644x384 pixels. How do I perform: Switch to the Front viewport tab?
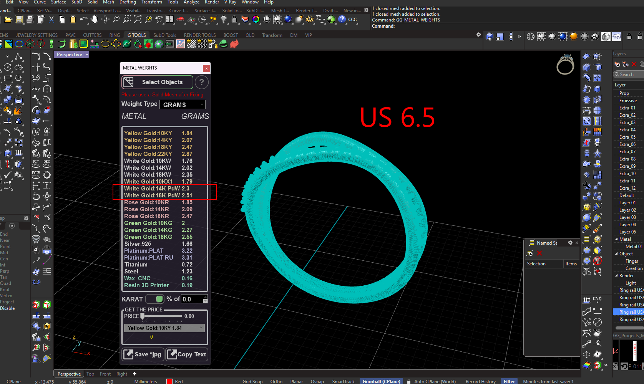(x=105, y=374)
